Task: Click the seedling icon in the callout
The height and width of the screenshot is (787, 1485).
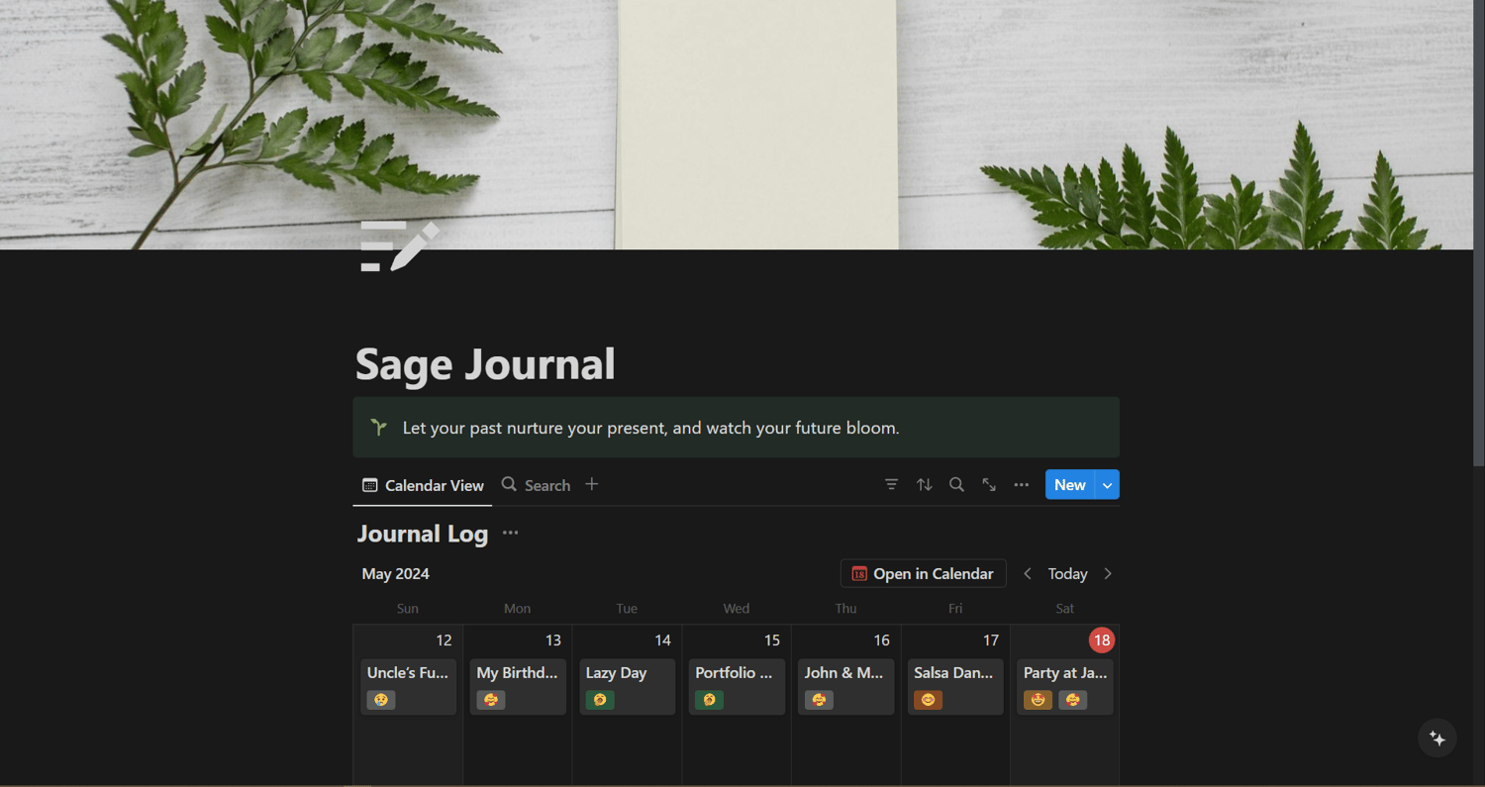Action: 378,428
